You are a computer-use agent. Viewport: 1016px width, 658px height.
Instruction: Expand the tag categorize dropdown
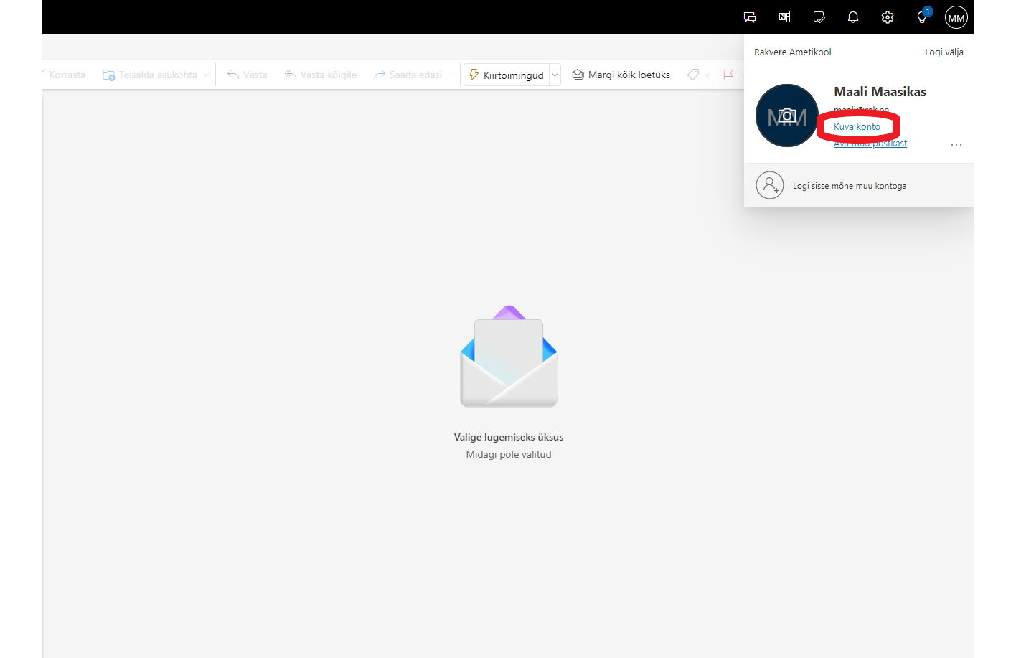[x=707, y=75]
